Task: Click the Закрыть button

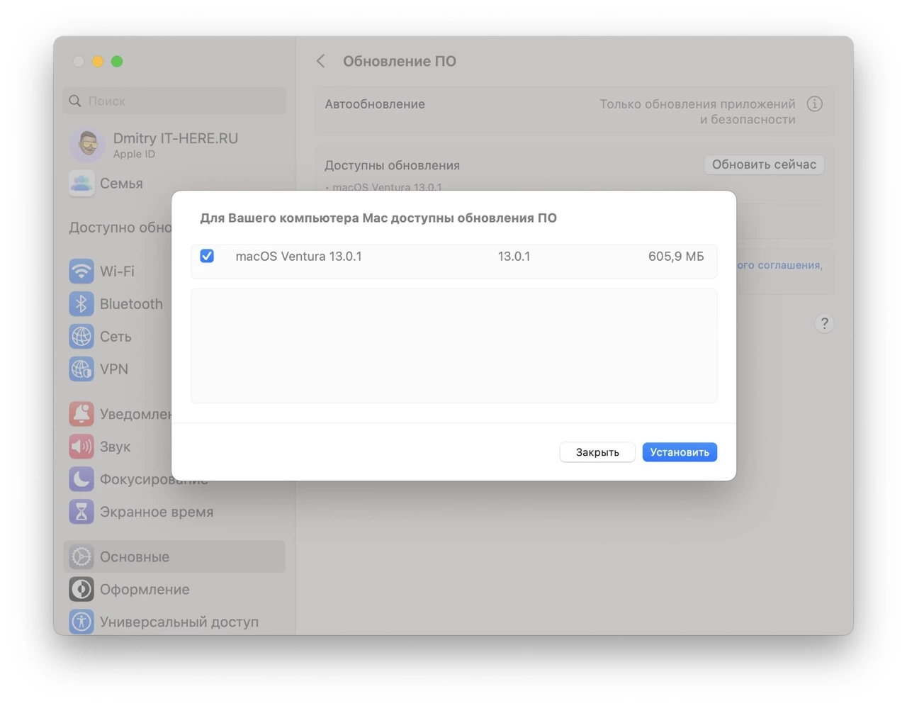Action: click(x=597, y=452)
